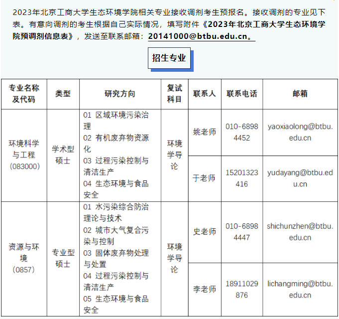Select the 复试科目 column header
Screen dimensions: 339x319
click(x=174, y=94)
